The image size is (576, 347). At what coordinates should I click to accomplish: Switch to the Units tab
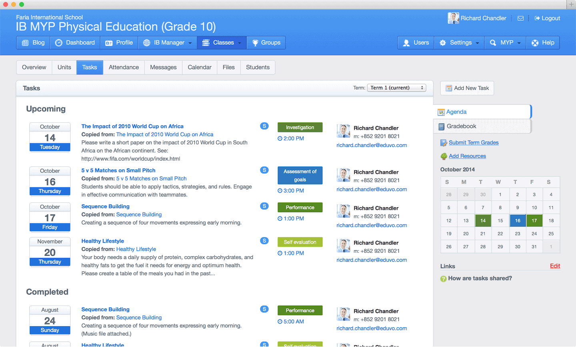[x=64, y=67]
